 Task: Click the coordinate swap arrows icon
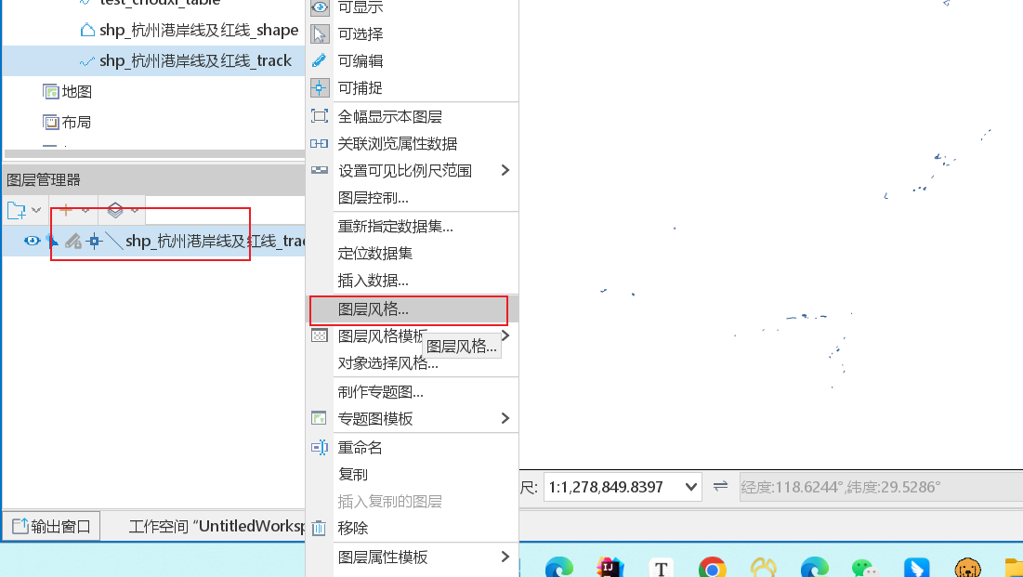(x=720, y=486)
